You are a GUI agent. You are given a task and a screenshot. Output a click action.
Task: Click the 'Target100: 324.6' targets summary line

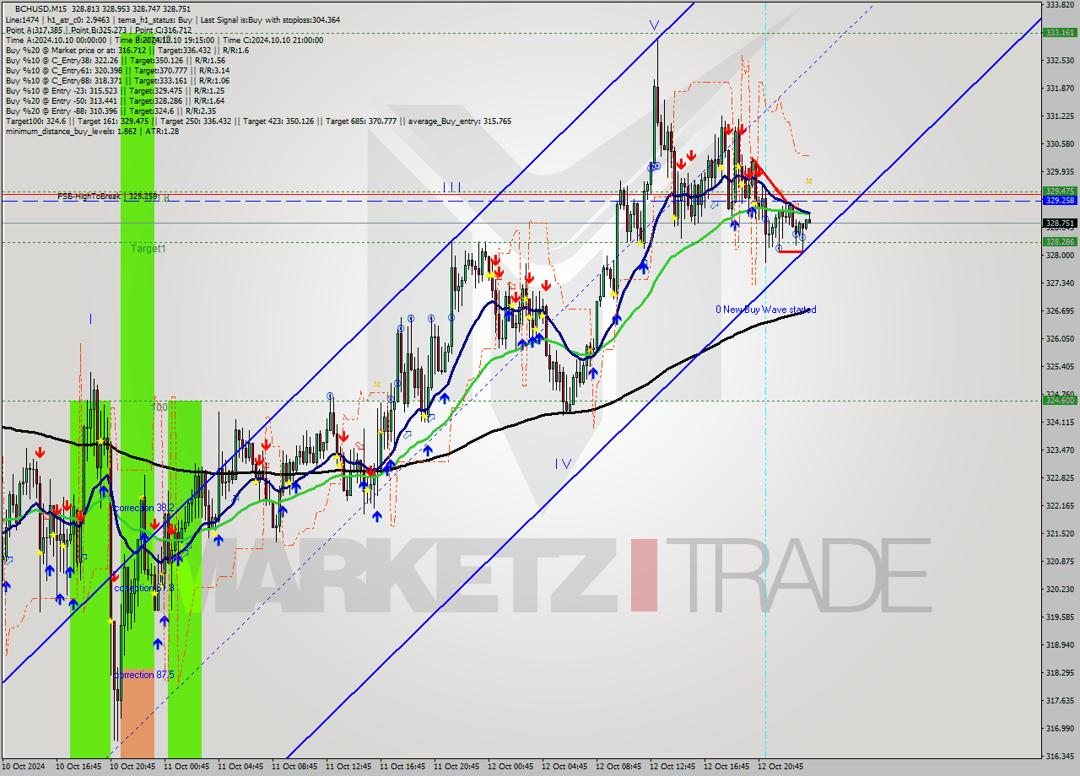pos(258,121)
